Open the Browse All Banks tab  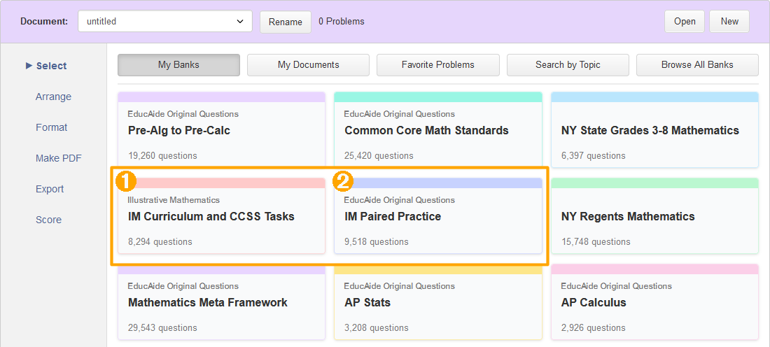[697, 64]
